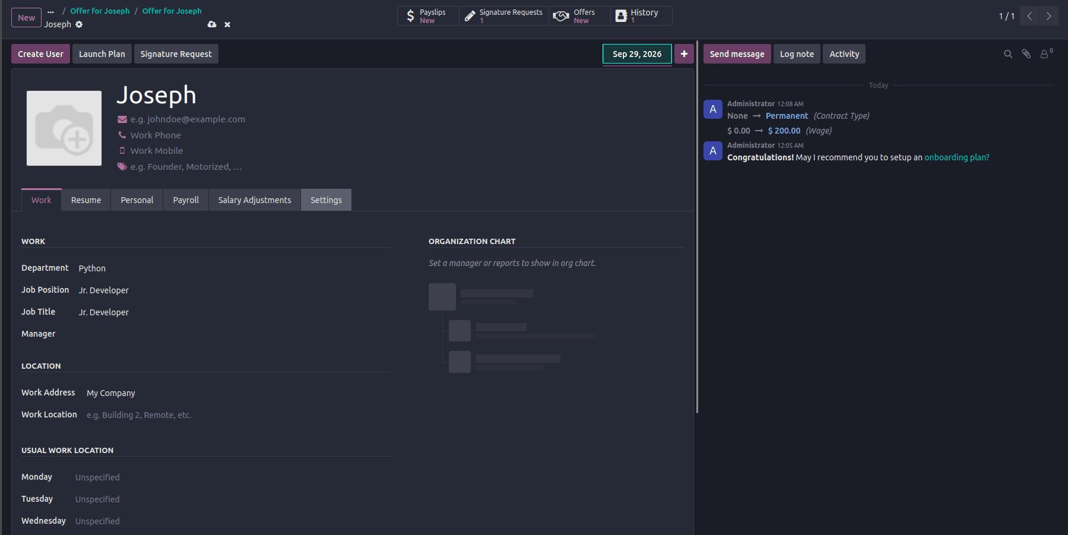
Task: Open the gear actions menu beside Joseph
Action: pyautogui.click(x=79, y=24)
